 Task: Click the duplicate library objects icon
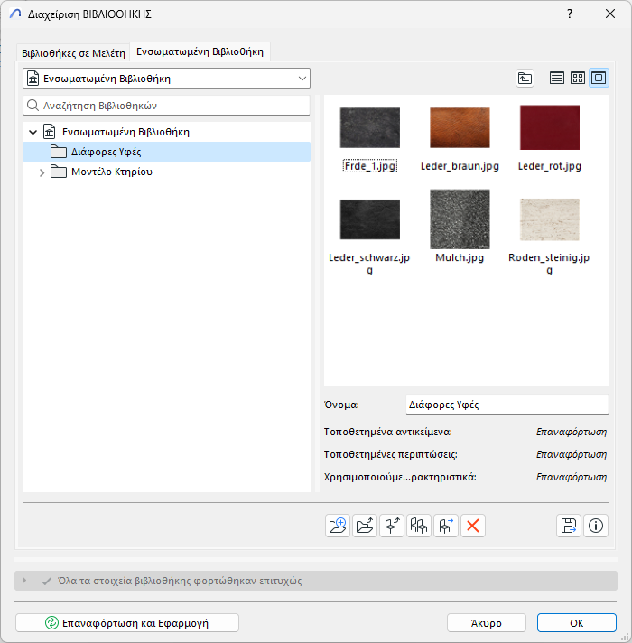[x=418, y=526]
